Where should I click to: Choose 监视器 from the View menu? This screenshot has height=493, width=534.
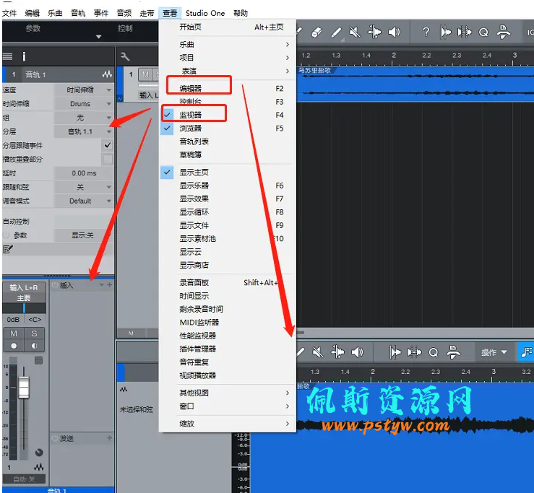pos(227,115)
